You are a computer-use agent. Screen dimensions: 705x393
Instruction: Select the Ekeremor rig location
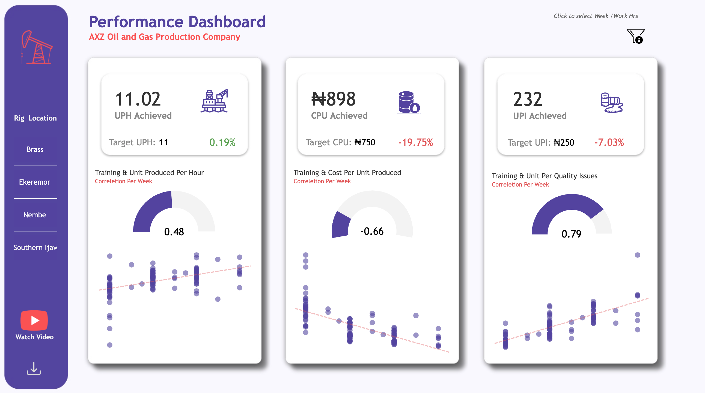[35, 182]
